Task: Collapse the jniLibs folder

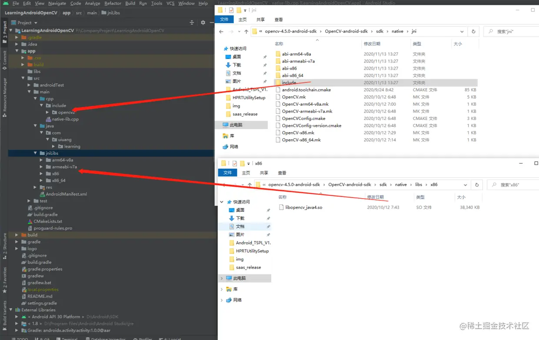Action: (35, 153)
